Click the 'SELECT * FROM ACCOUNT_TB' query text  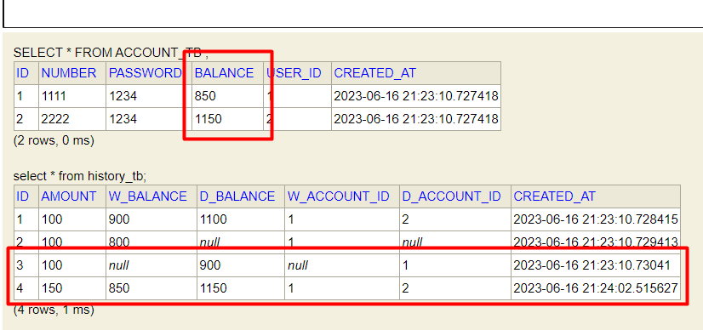coord(111,53)
